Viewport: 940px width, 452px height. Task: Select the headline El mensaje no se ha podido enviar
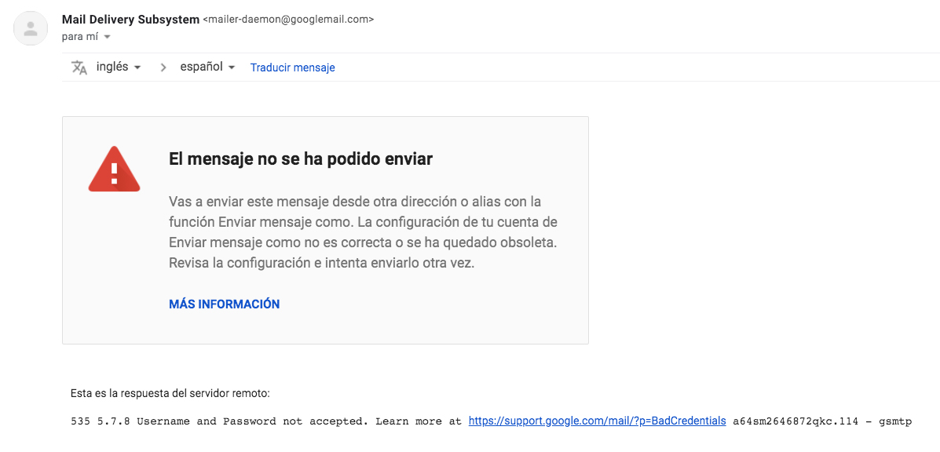click(x=300, y=159)
